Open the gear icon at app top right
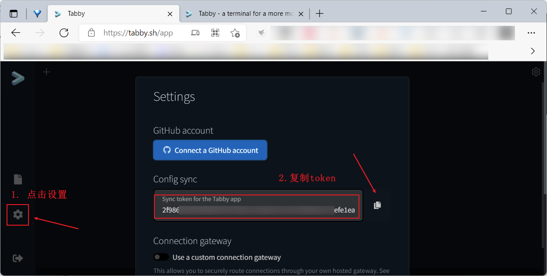 pyautogui.click(x=536, y=72)
